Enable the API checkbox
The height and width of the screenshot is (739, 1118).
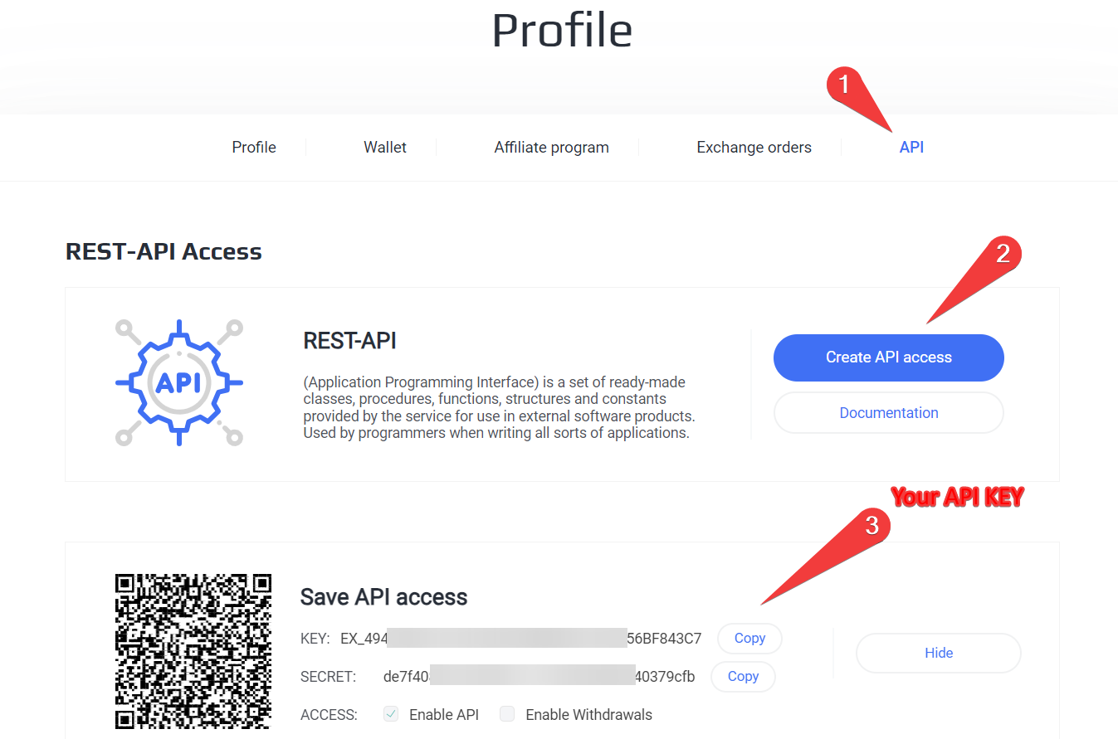tap(390, 713)
